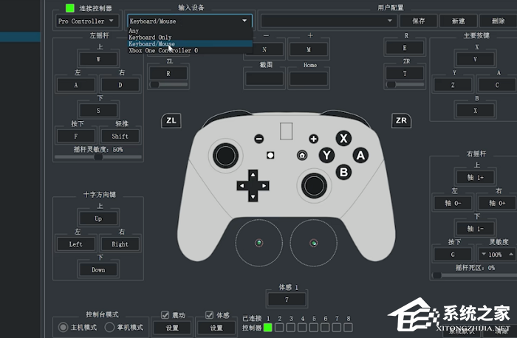Image resolution: width=517 pixels, height=338 pixels.
Task: Click the 摇杆灵敏度 left stick sensitivity slider
Action: coord(98,156)
